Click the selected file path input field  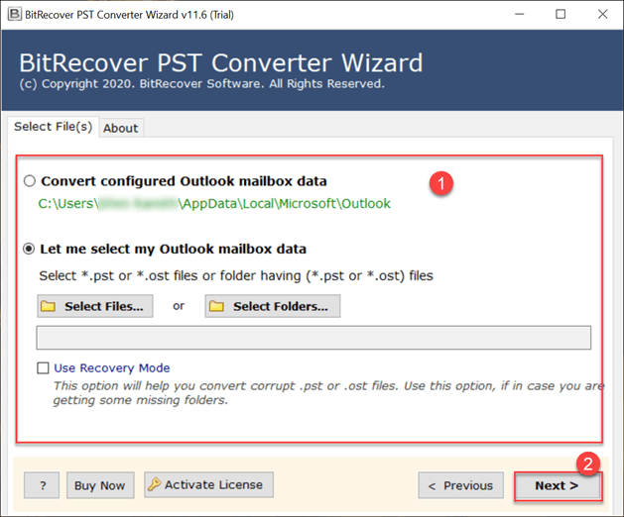point(313,338)
